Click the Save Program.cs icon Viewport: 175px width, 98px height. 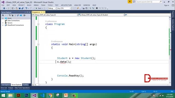20,8
